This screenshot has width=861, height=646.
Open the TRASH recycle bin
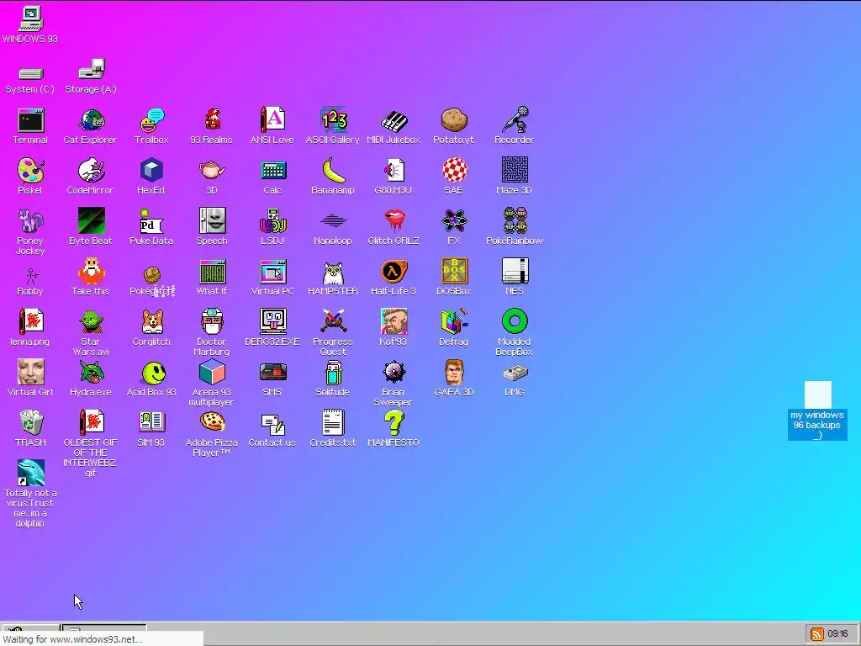[30, 422]
